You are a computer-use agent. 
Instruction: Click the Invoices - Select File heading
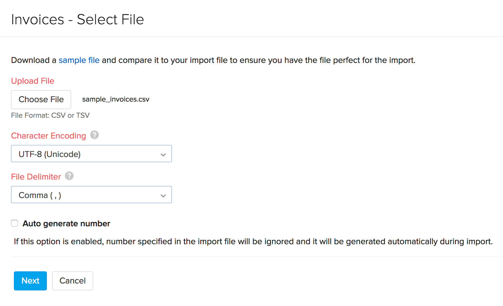(x=78, y=19)
